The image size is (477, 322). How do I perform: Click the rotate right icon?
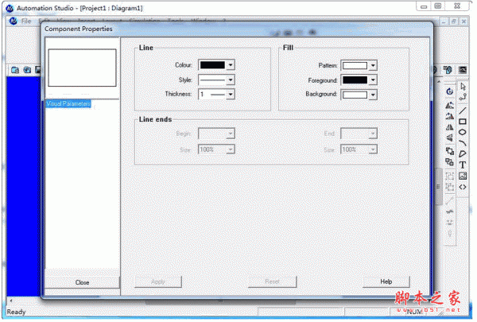tap(450, 116)
